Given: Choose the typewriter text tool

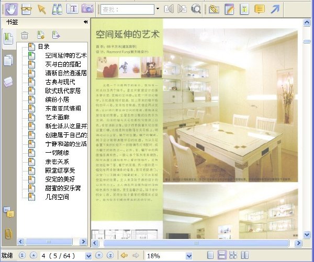Looking at the screenshot, I should pos(244,9).
